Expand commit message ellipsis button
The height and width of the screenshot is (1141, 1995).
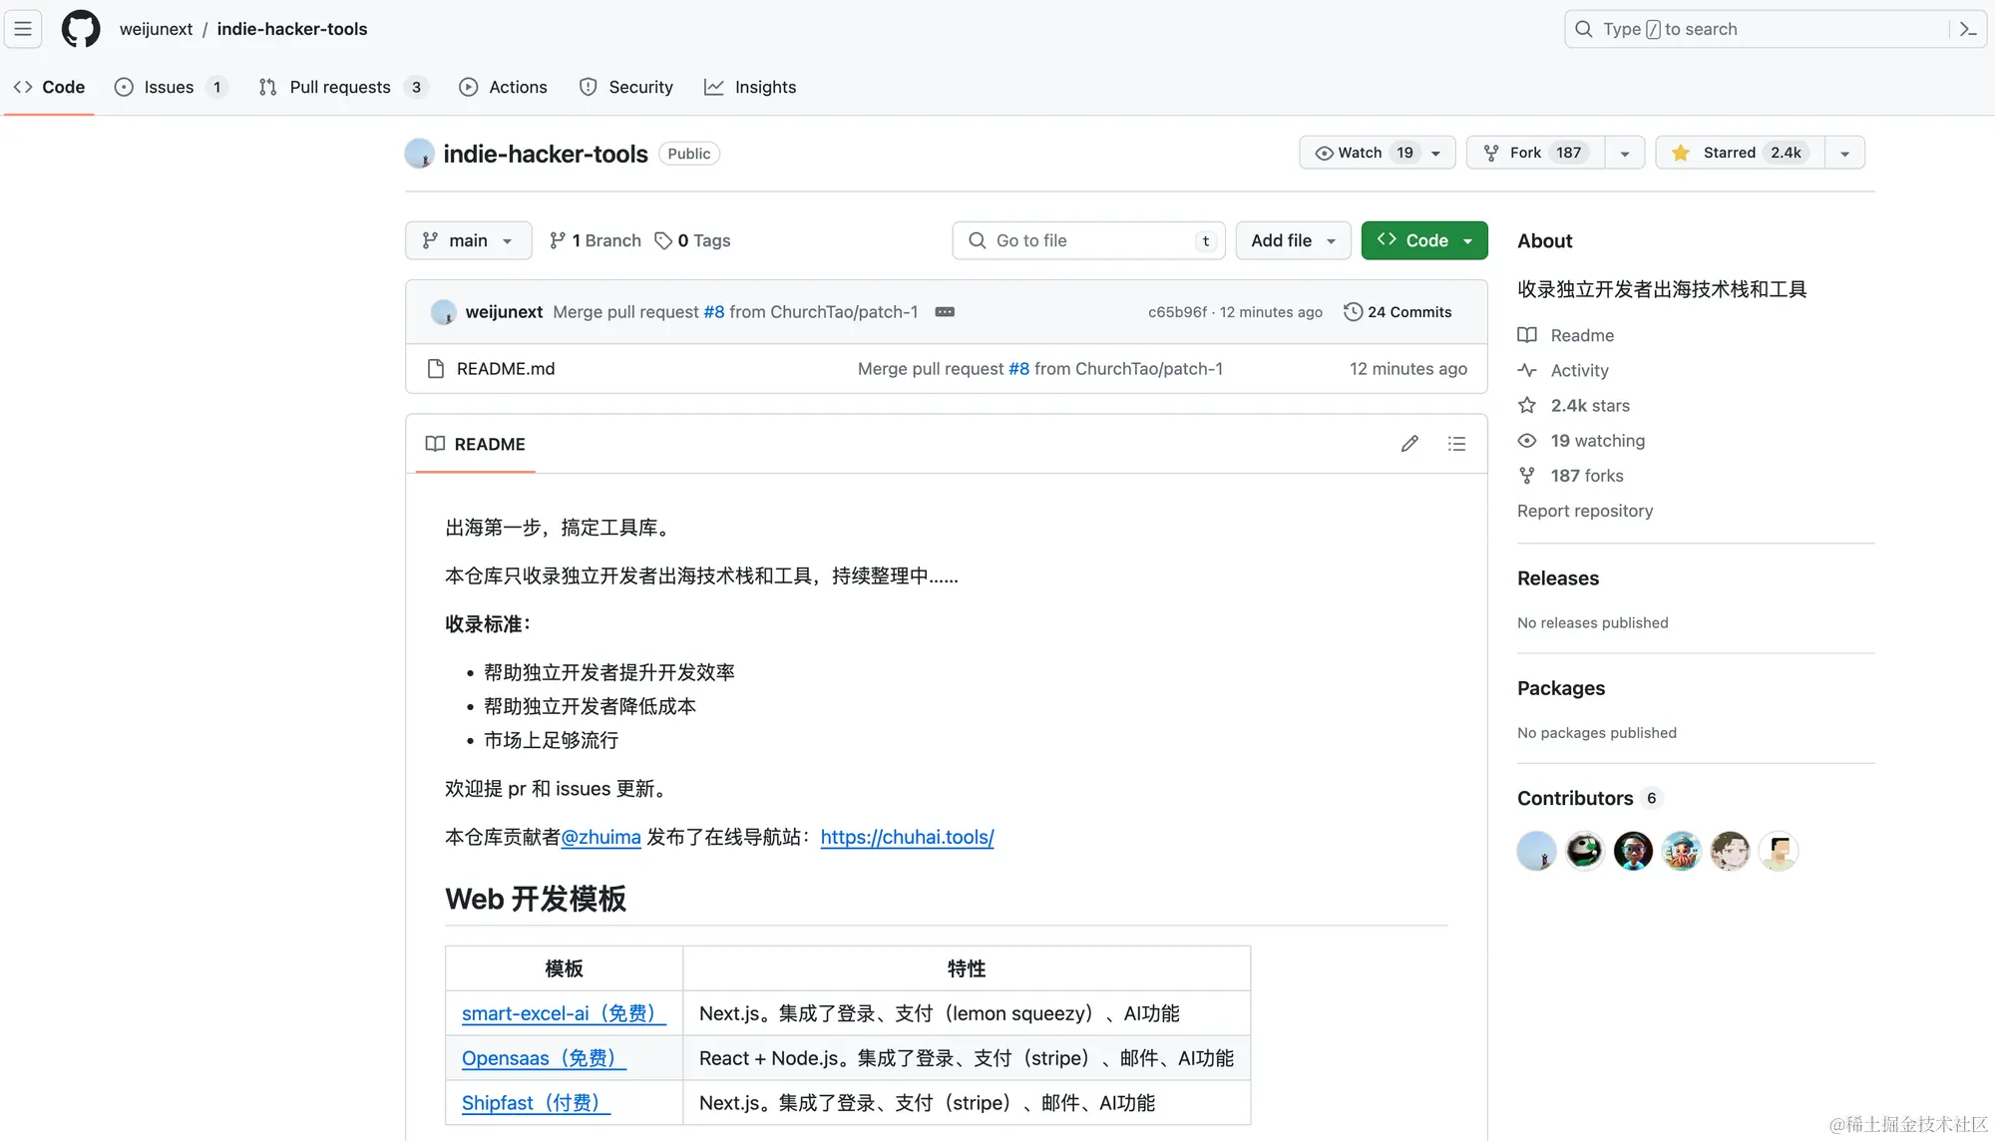pos(945,312)
